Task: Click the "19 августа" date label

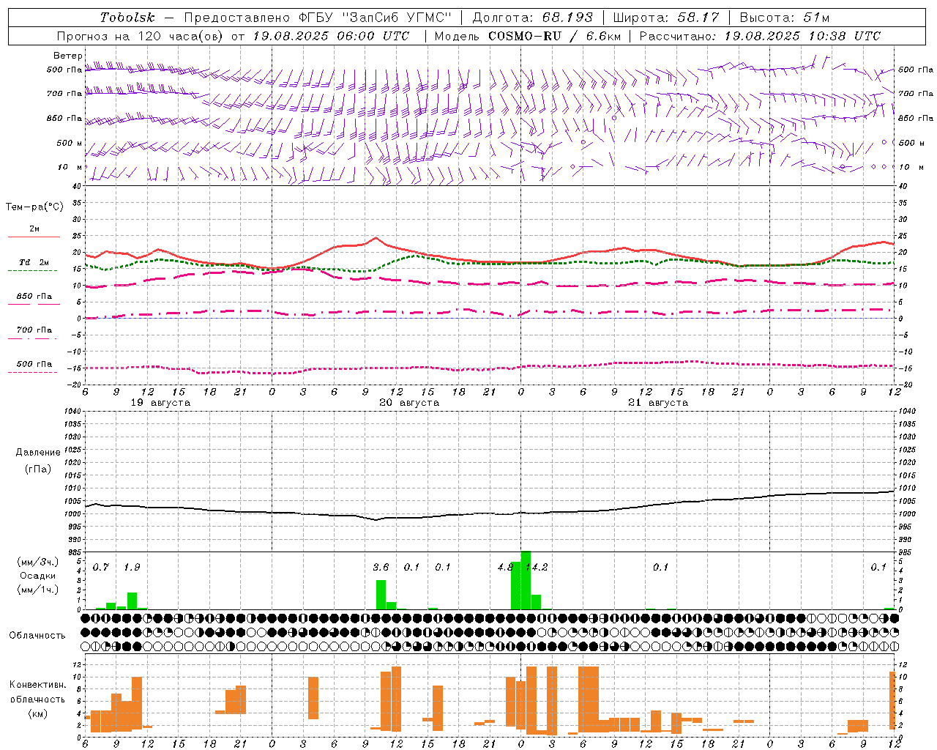Action: 160,403
